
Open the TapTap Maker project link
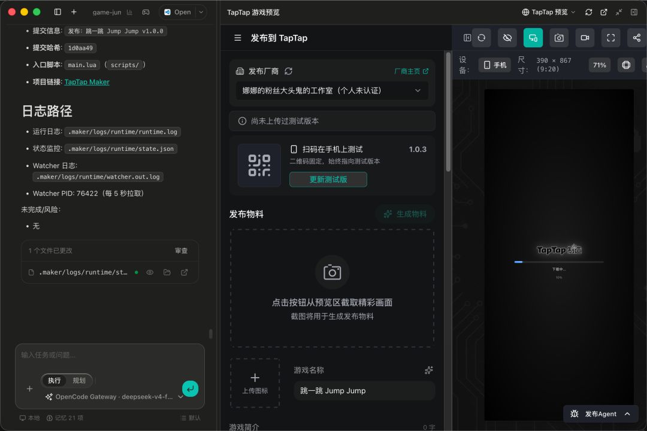click(87, 82)
